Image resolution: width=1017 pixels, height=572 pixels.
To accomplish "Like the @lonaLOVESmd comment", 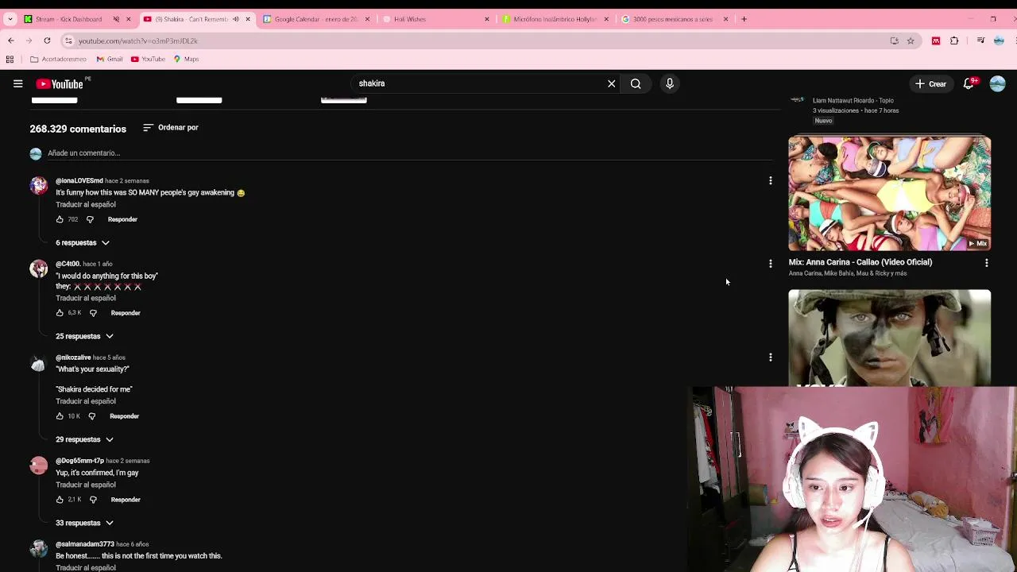I will pos(60,219).
